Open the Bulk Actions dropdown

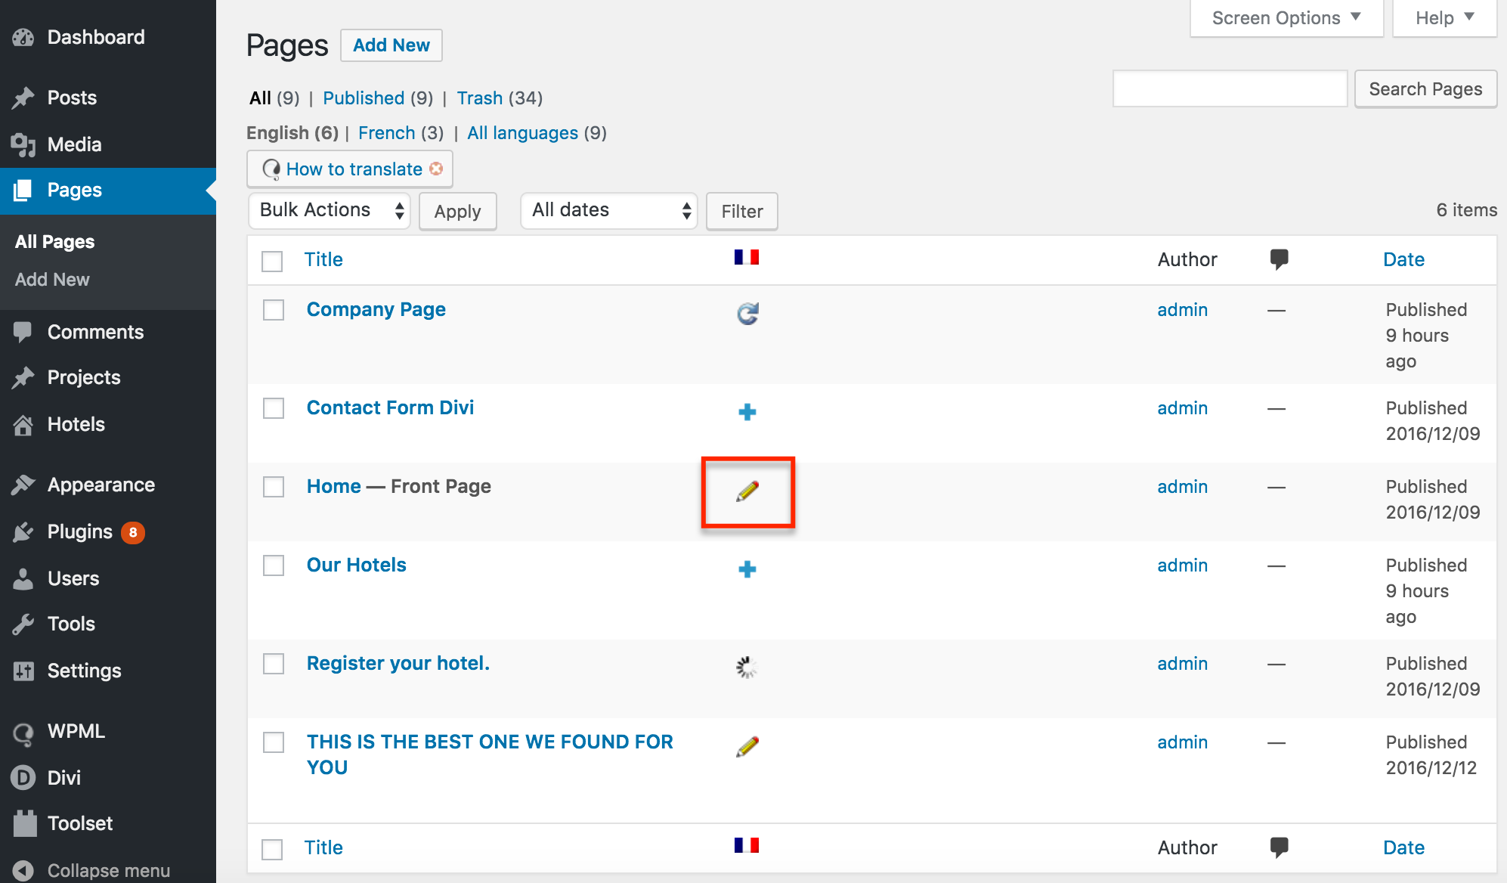click(x=330, y=210)
